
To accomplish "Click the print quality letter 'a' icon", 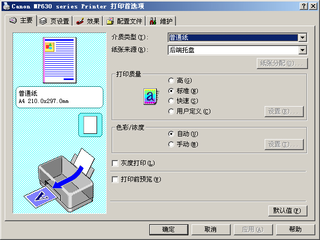I will pos(151,97).
